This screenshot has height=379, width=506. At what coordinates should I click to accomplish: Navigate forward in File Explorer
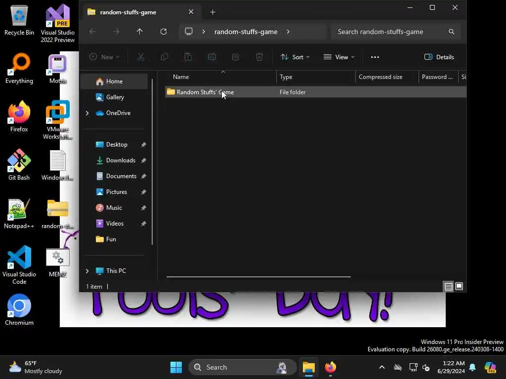[116, 32]
